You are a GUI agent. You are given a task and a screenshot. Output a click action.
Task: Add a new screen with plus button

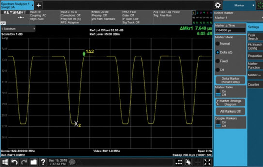pos(39,5)
